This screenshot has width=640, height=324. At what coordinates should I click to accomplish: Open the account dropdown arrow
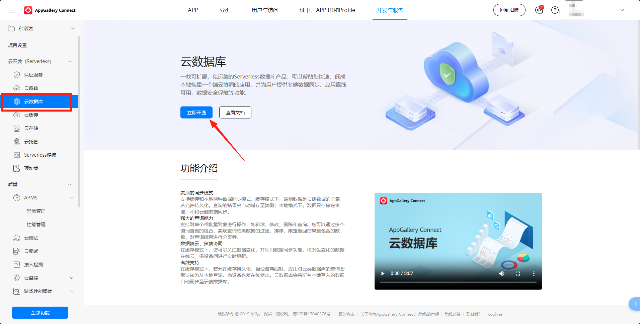pos(622,10)
